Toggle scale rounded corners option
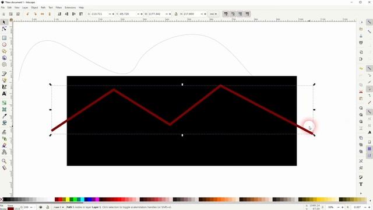 coord(233,14)
